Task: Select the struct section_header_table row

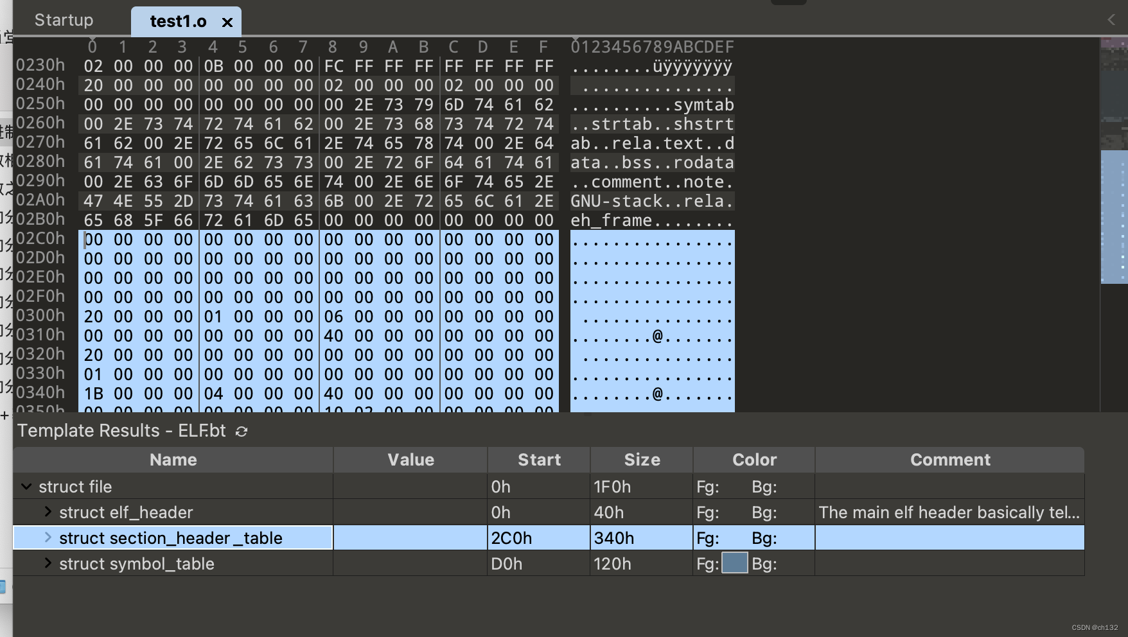Action: (549, 537)
